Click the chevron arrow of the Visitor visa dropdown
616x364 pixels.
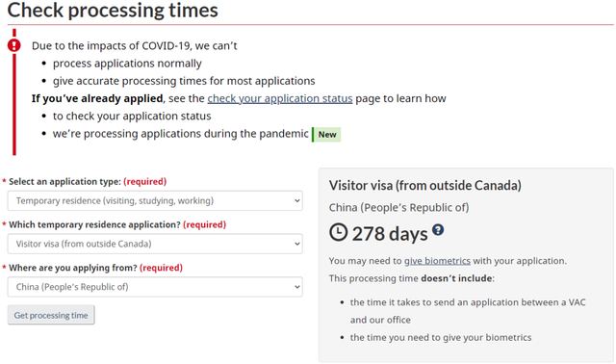(x=297, y=244)
